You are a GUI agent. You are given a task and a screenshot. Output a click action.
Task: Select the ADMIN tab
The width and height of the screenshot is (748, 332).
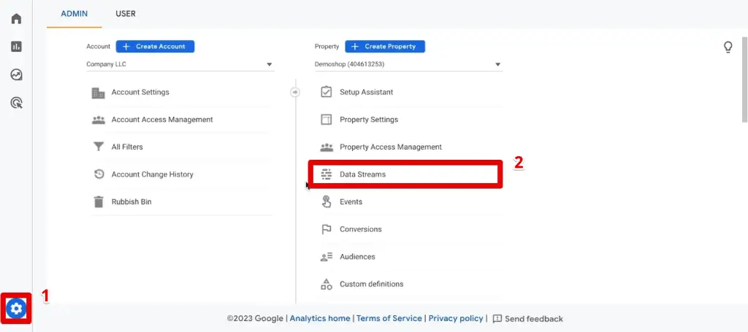tap(75, 14)
